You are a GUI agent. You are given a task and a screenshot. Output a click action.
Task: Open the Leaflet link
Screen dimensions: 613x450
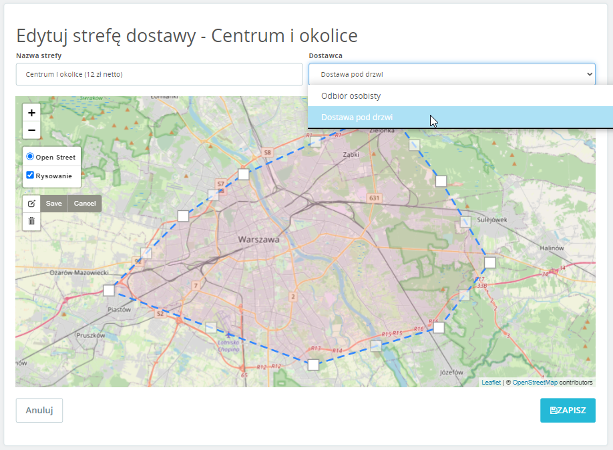(491, 383)
